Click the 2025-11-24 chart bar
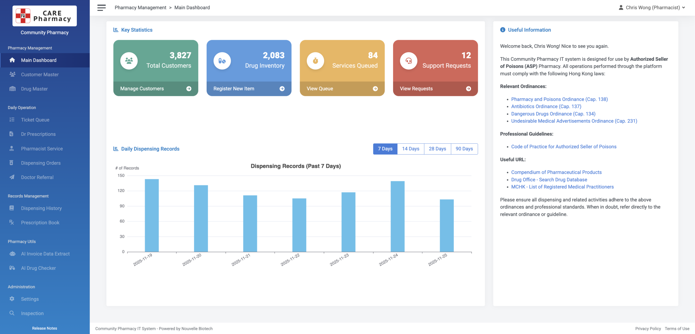 click(397, 216)
